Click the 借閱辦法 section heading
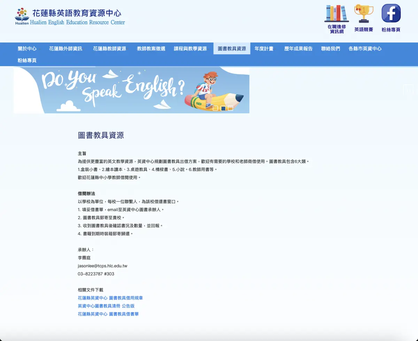 coord(86,194)
